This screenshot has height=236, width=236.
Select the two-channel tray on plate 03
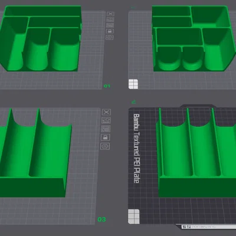[35, 153]
